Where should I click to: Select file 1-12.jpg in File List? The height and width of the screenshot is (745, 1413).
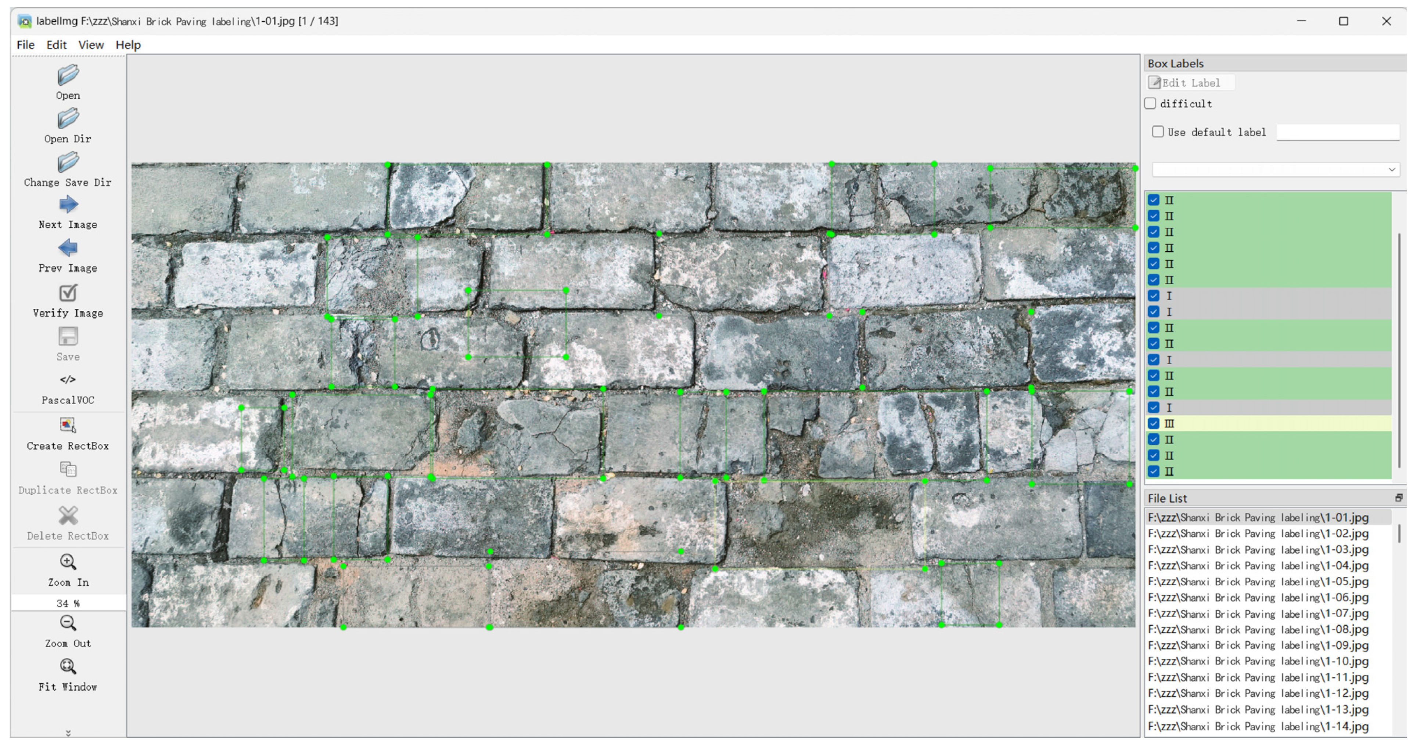[x=1269, y=693]
